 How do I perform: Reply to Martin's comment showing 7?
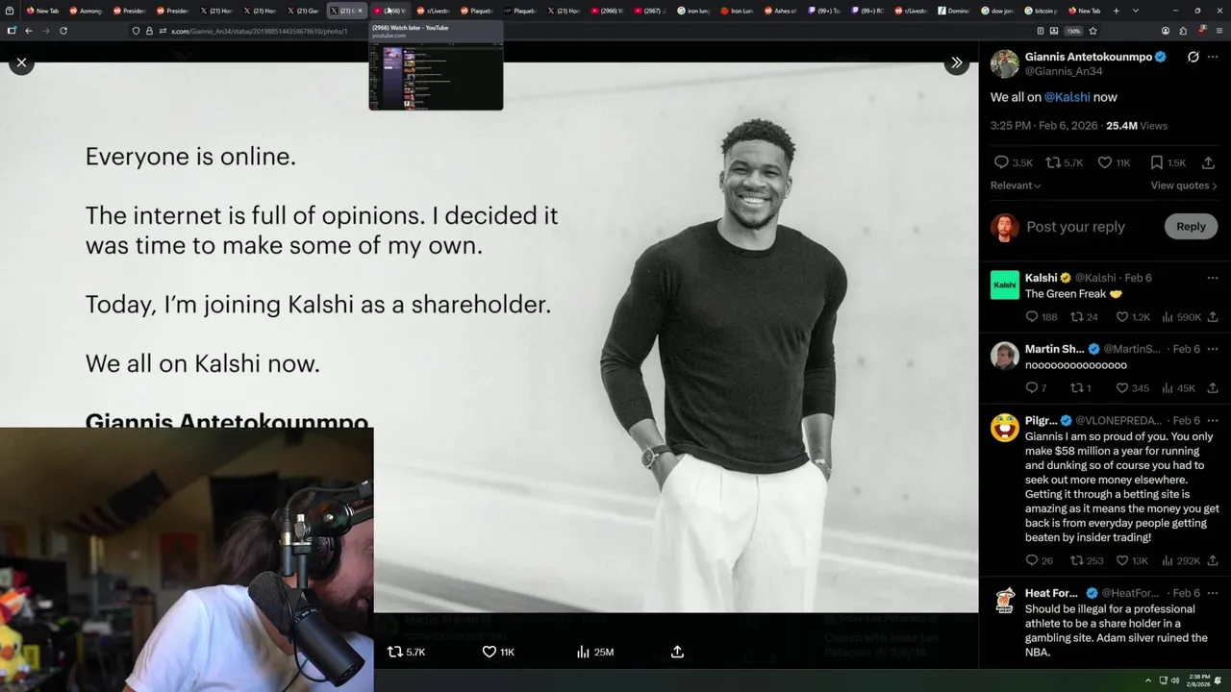(x=1036, y=388)
